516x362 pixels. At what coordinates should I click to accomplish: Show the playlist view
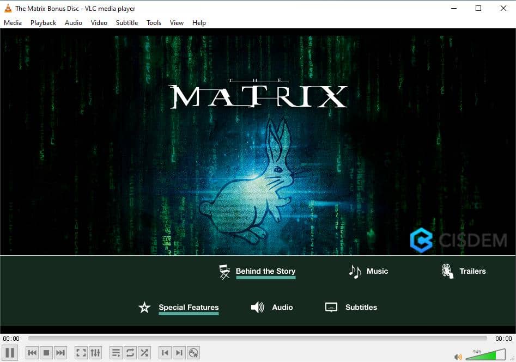point(116,352)
